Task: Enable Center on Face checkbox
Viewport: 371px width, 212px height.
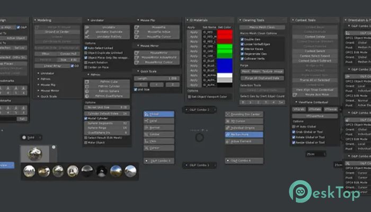Action: (86, 67)
